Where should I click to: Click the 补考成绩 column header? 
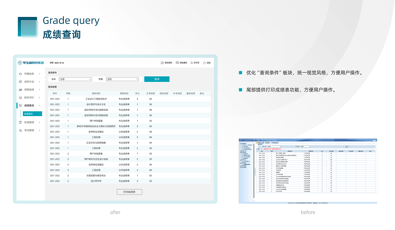tap(177, 93)
